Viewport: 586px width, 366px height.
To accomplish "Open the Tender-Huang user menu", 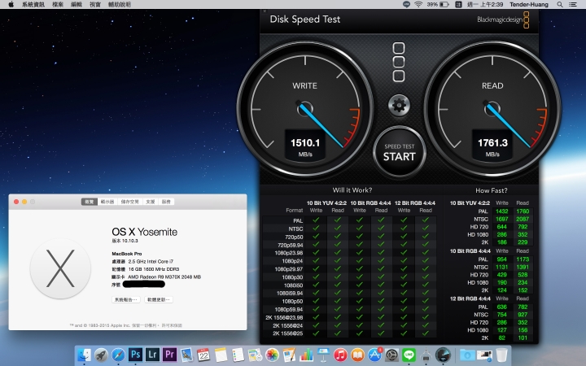I will pyautogui.click(x=529, y=5).
